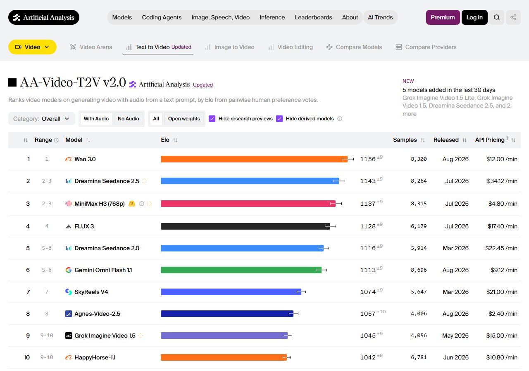Expand the Category: Overall dropdown
The image size is (529, 371).
click(42, 119)
